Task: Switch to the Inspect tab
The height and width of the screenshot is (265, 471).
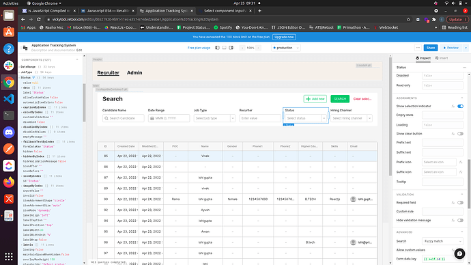Action: tap(423, 58)
